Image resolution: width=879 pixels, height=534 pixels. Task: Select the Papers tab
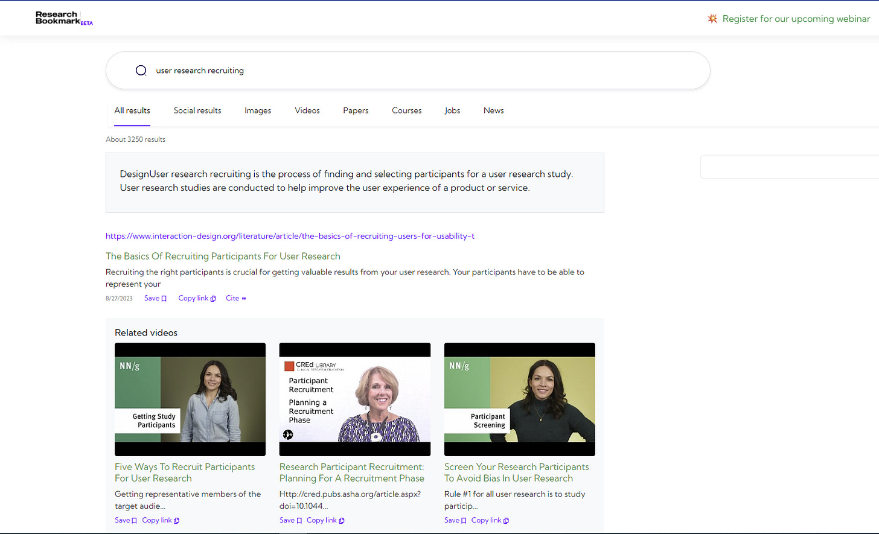(356, 110)
